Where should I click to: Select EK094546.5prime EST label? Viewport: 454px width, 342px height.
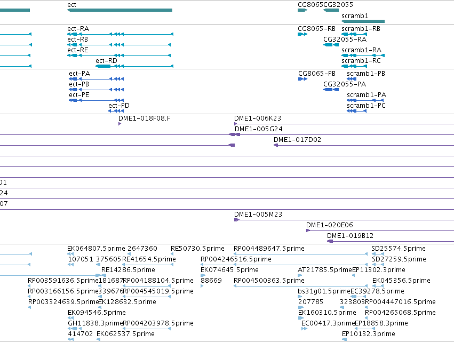pyautogui.click(x=97, y=313)
